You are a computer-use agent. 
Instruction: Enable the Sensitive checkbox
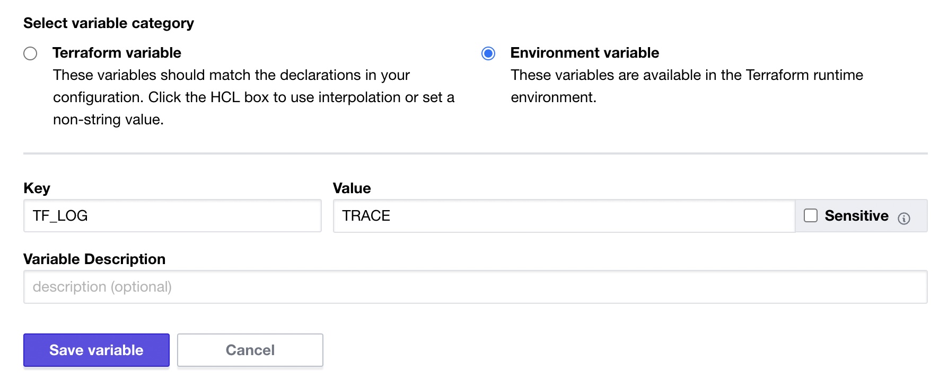tap(811, 215)
